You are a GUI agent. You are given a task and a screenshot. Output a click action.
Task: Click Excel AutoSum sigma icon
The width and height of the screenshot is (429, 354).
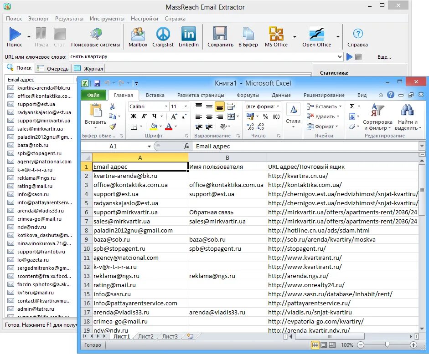[x=352, y=106]
